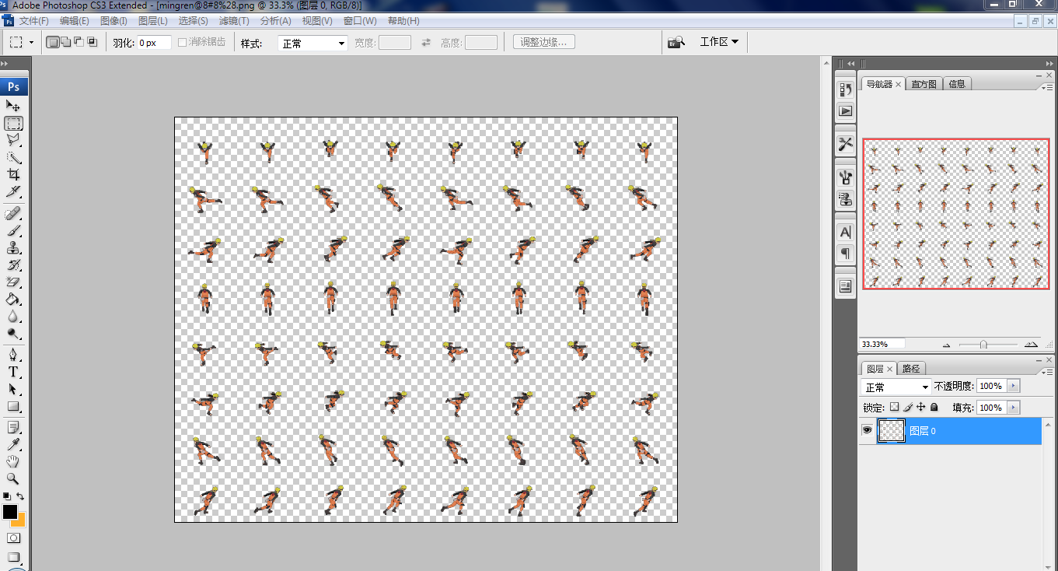Select the Slice tool

coord(13,191)
